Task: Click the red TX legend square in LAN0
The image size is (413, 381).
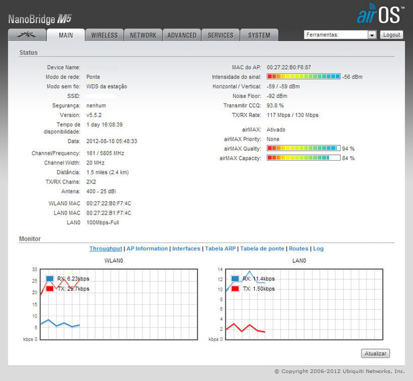Action: pyautogui.click(x=235, y=288)
